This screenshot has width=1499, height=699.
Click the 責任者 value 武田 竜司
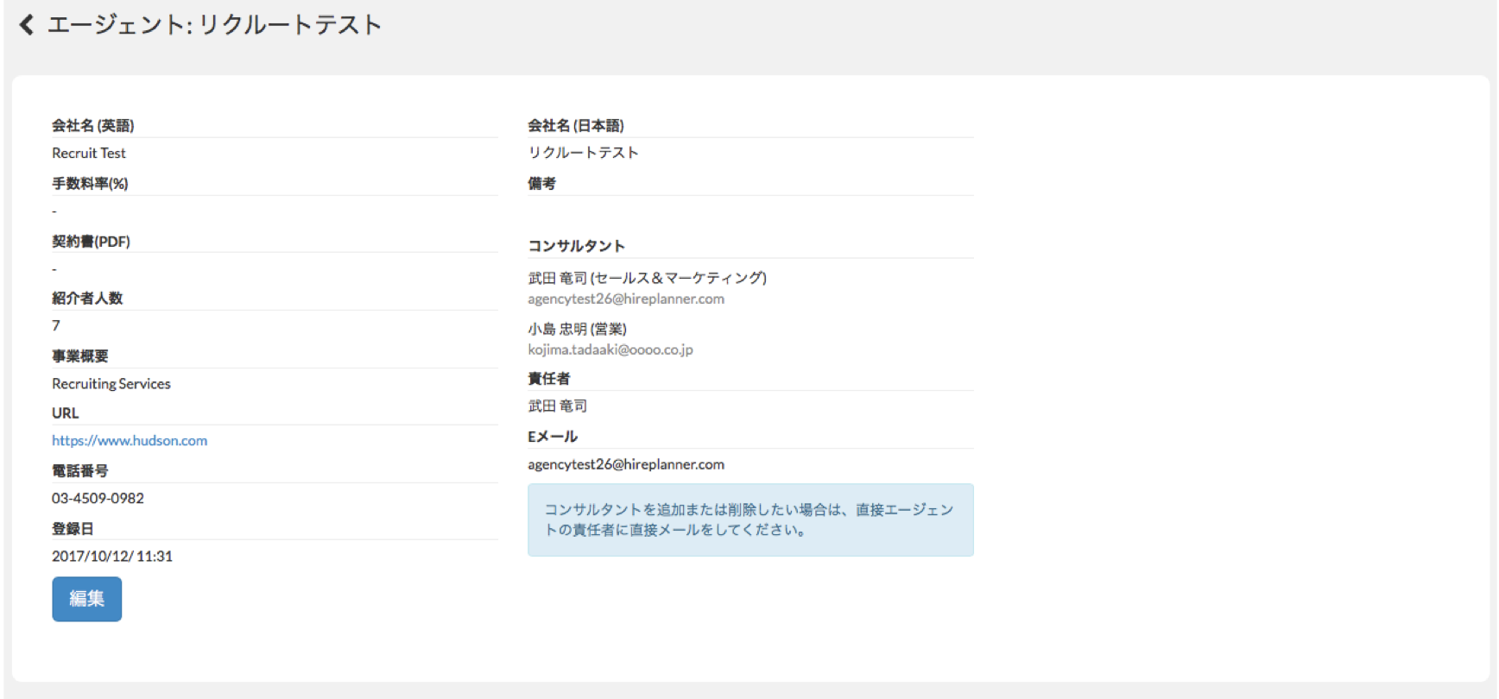tap(557, 406)
